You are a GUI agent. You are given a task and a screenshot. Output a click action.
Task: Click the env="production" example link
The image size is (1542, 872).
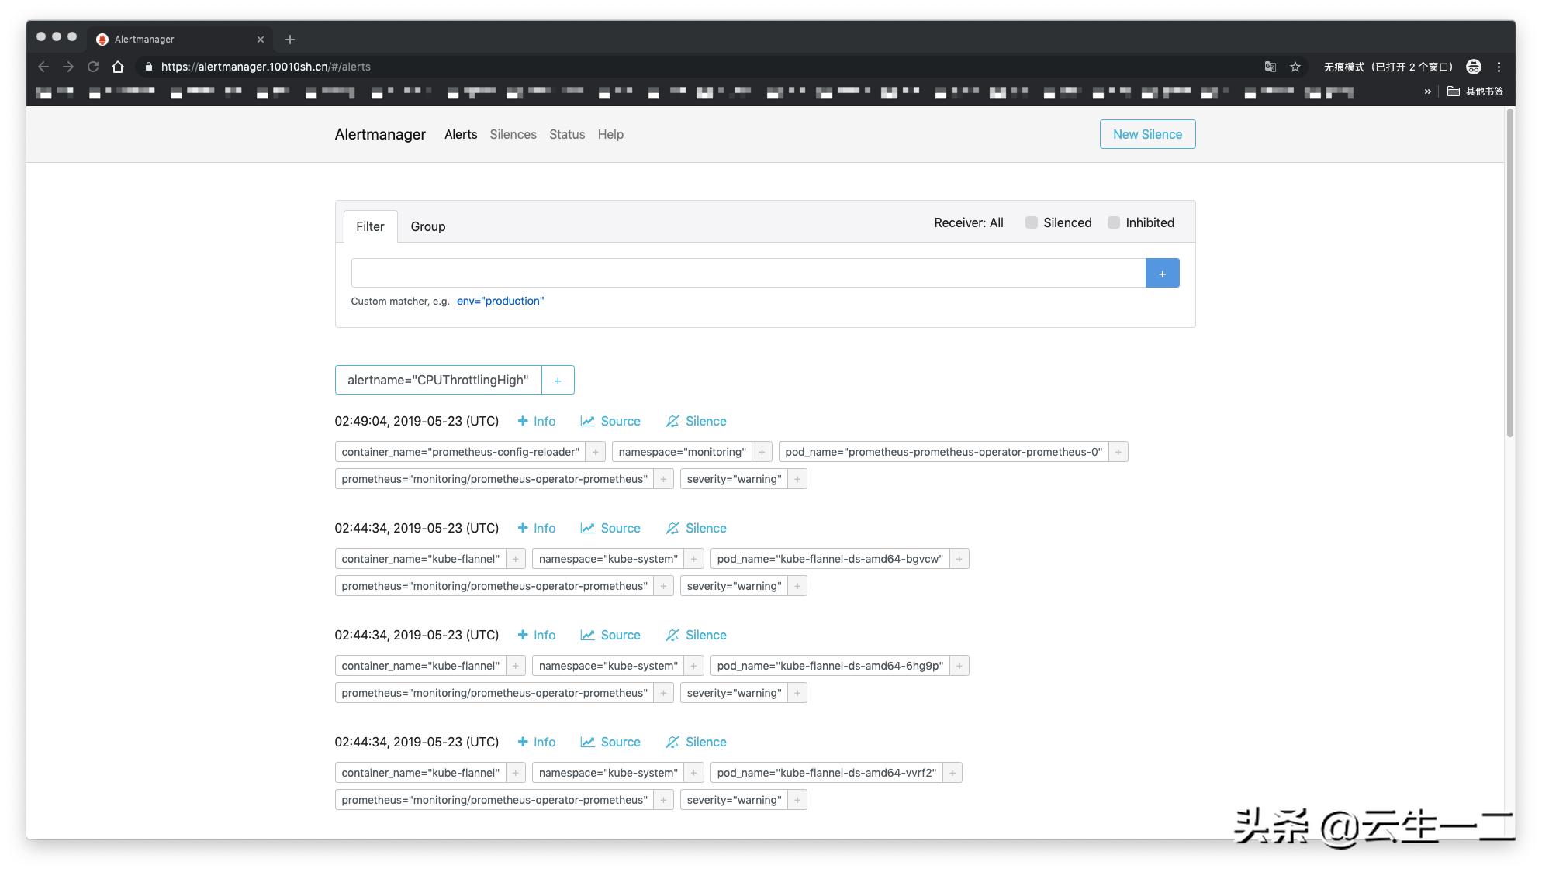(500, 301)
